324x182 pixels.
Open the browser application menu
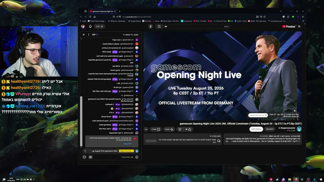point(303,17)
